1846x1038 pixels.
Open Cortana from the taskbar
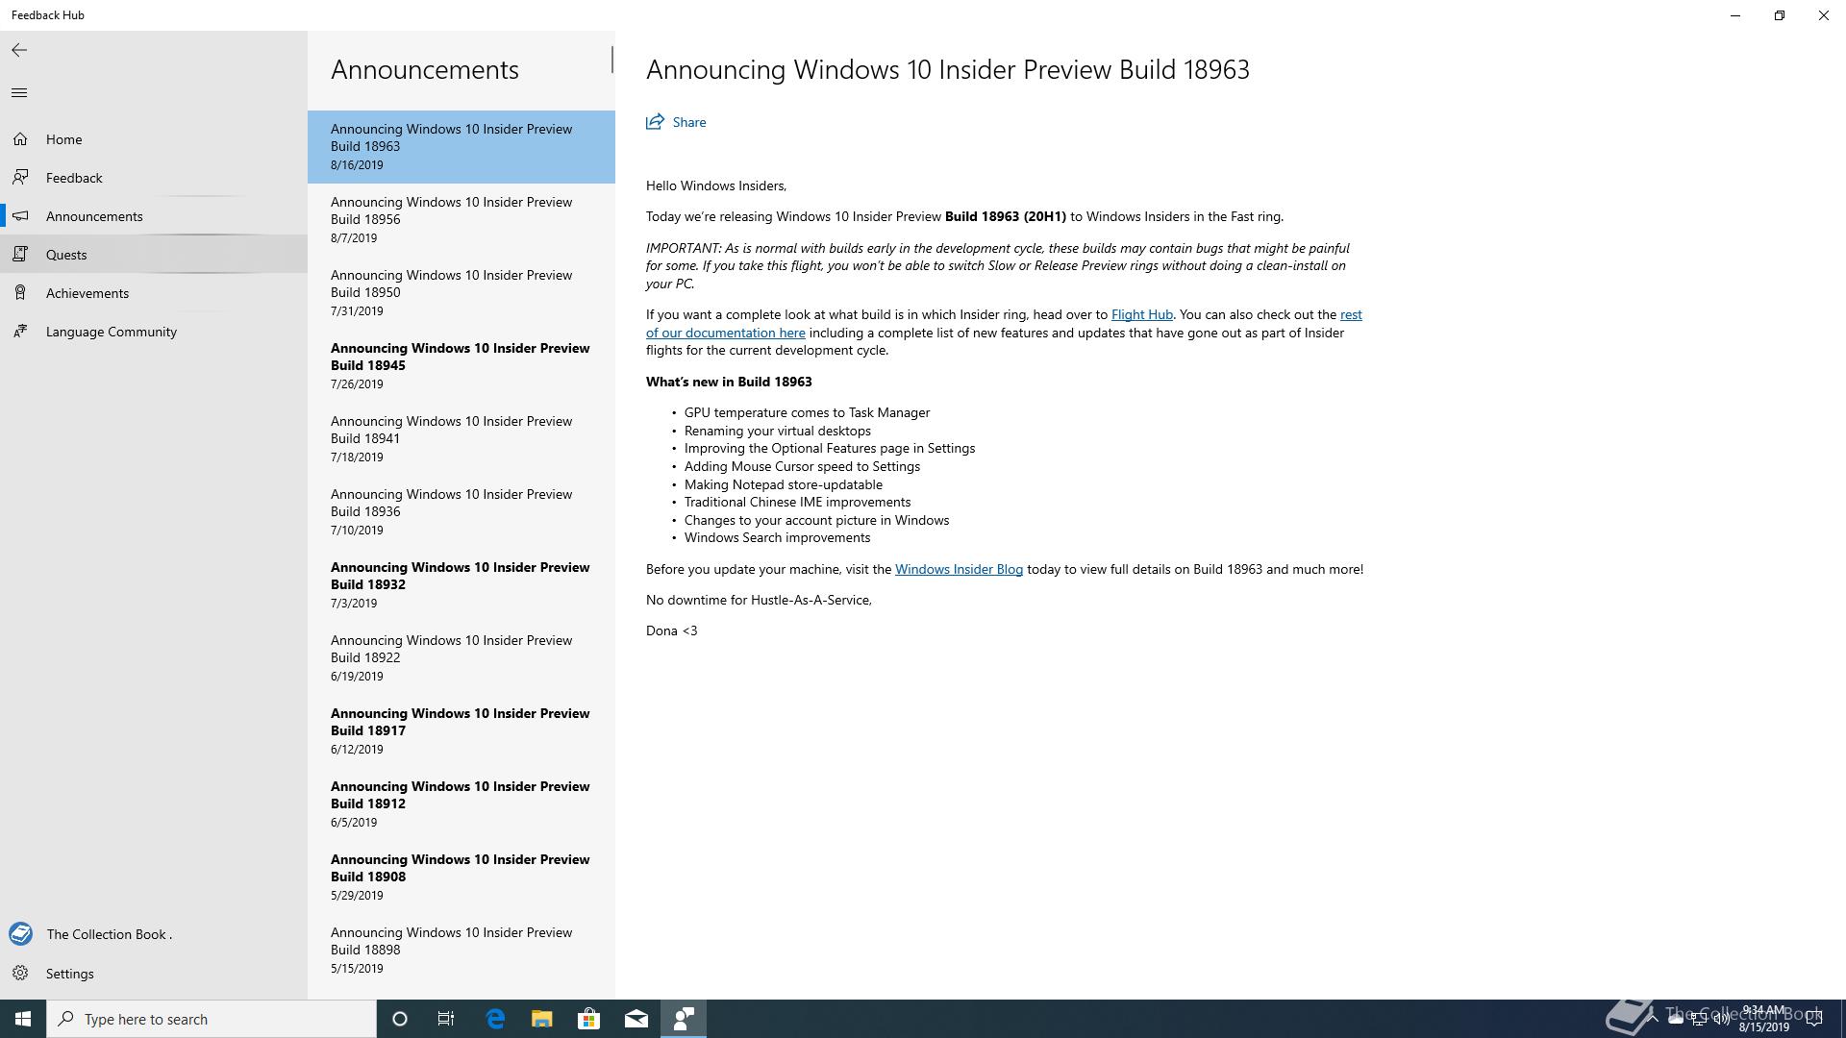[x=400, y=1019]
